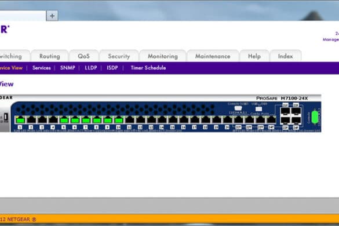This screenshot has height=226, width=339.
Task: Click the green active port 9
Action: pos(108,120)
